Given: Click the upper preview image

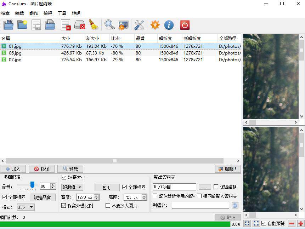Looking at the screenshot, I should [x=271, y=76].
